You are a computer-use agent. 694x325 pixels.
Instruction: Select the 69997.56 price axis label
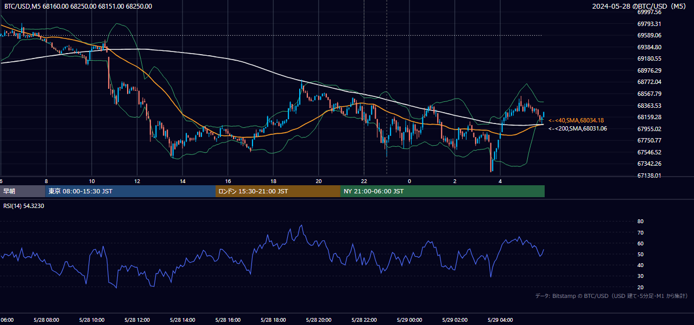click(649, 12)
